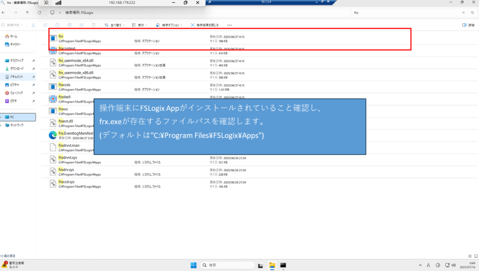The height and width of the screenshot is (271, 479).
Task: Switch to details list view in status bar
Action: click(470, 256)
